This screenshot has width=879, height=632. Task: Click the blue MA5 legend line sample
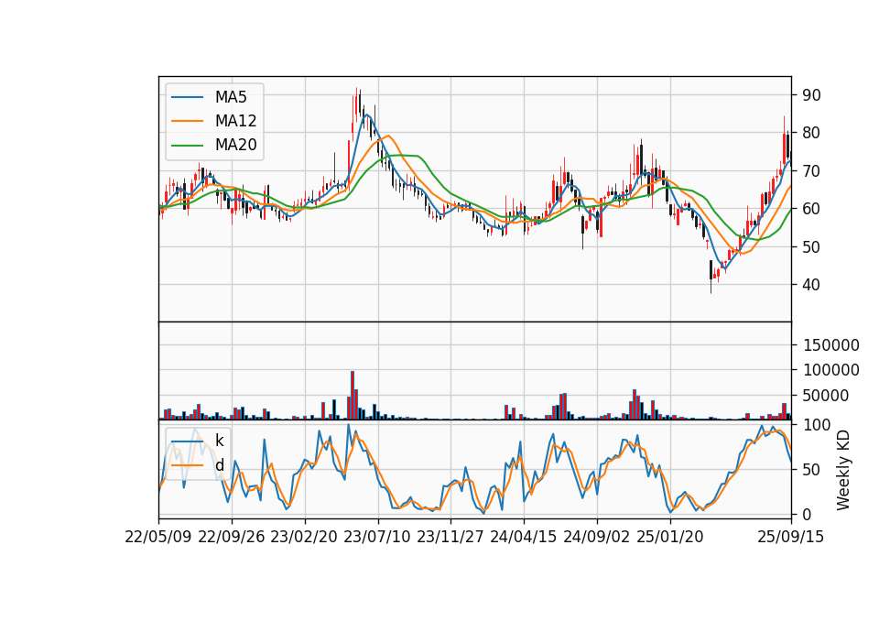[x=187, y=98]
